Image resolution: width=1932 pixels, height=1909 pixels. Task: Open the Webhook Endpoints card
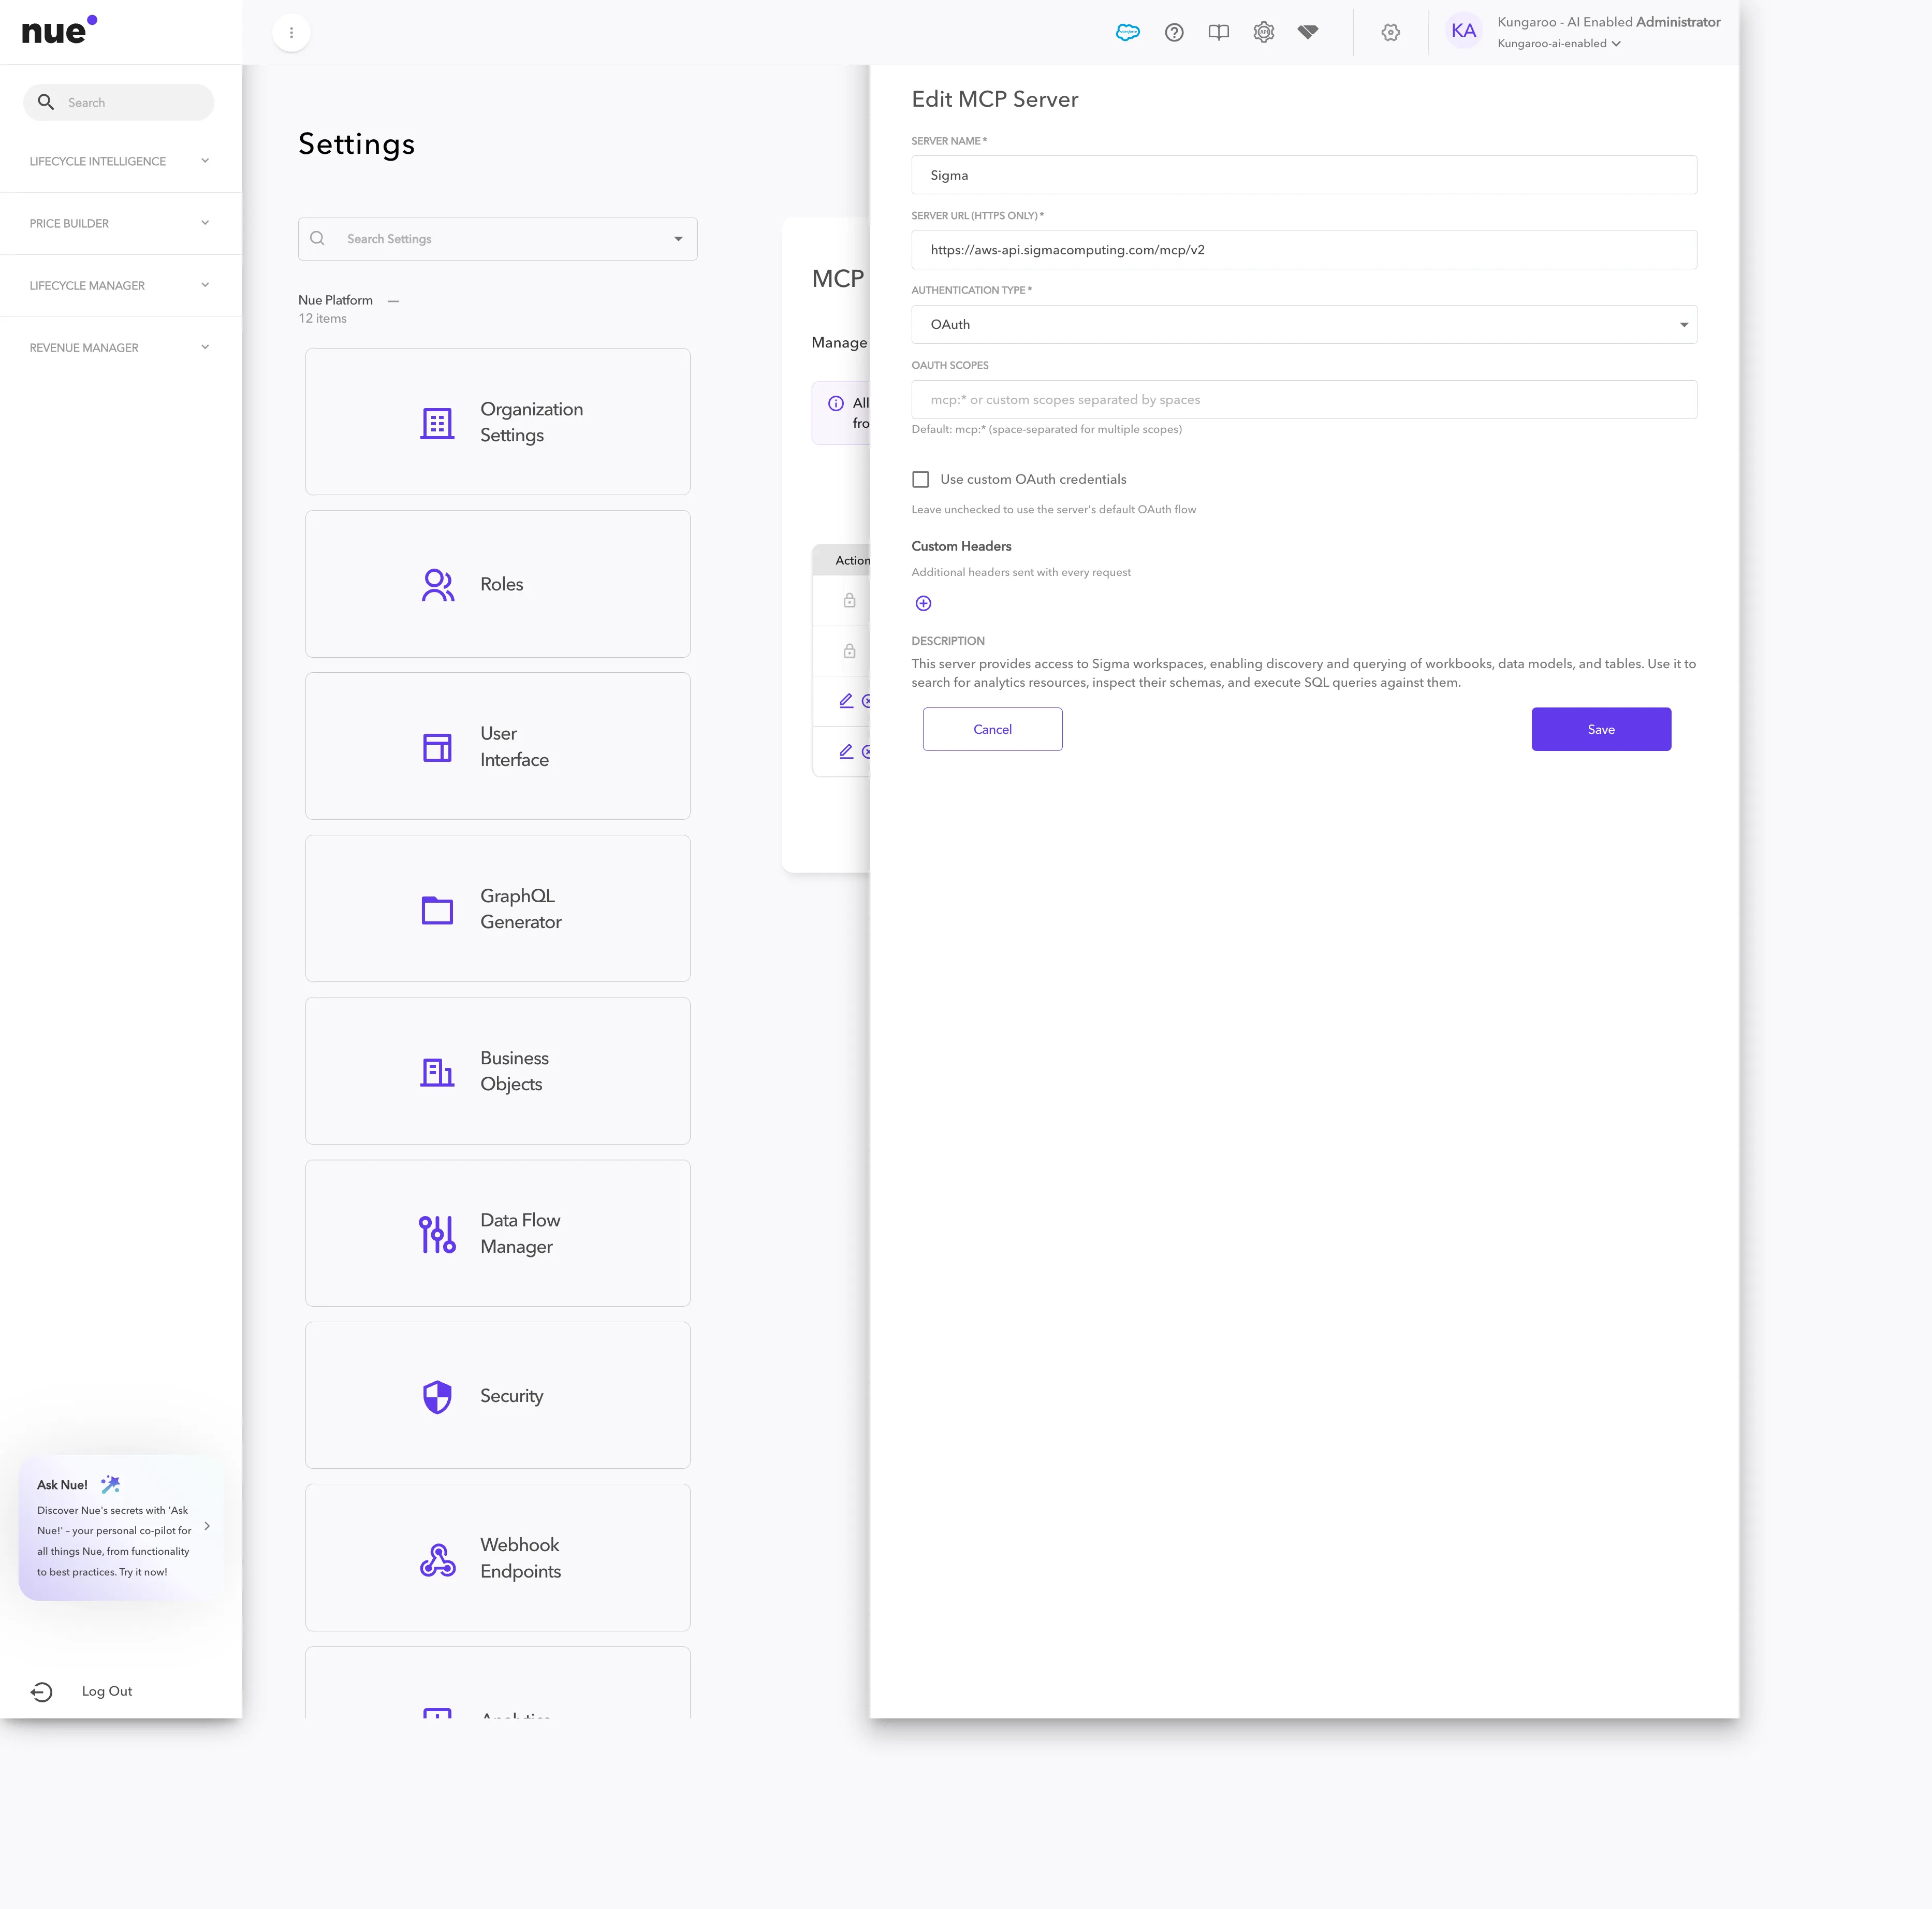pyautogui.click(x=497, y=1557)
